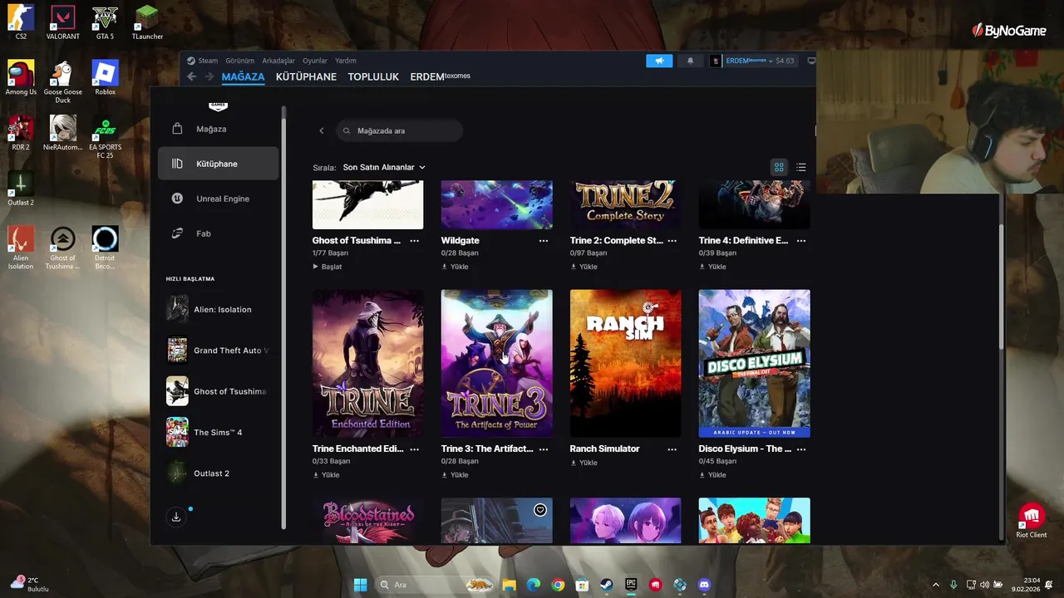Open the Görünüm menu in Steam
This screenshot has height=598, width=1064.
[239, 61]
